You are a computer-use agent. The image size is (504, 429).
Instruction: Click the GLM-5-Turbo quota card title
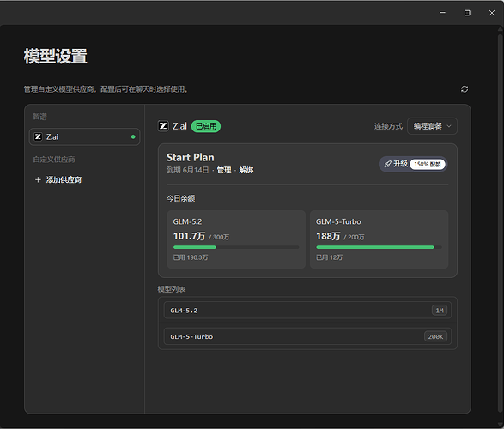pos(338,221)
